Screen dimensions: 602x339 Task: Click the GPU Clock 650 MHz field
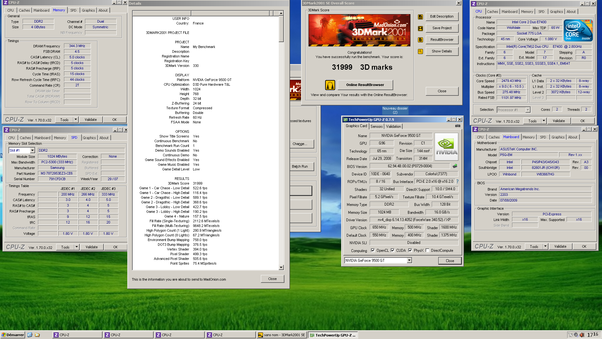379,227
